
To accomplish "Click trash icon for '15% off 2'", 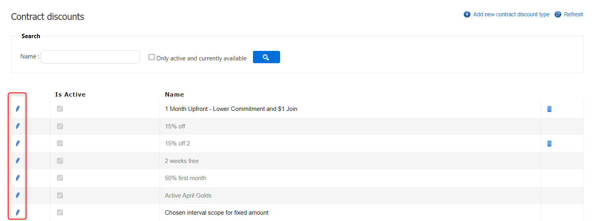I will point(549,143).
